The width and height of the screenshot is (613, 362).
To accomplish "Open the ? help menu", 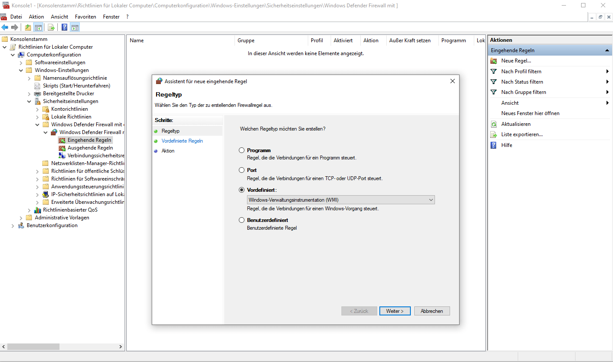I will point(127,17).
